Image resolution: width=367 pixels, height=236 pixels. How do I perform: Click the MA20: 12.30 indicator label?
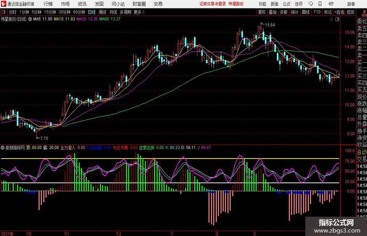pos(87,19)
